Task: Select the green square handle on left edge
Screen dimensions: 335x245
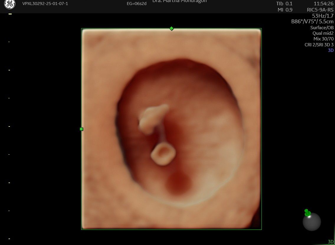Action: pos(81,129)
